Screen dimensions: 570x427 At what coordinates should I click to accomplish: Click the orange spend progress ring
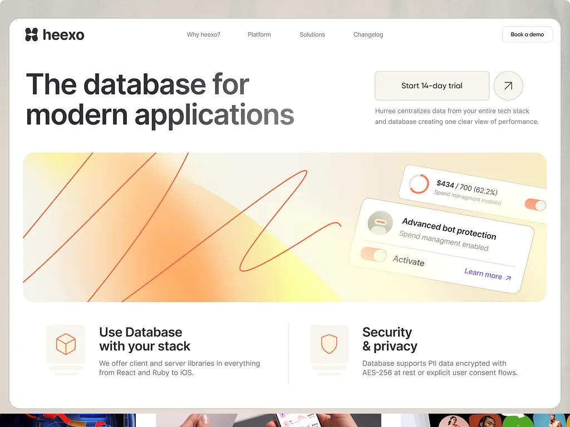tap(419, 184)
